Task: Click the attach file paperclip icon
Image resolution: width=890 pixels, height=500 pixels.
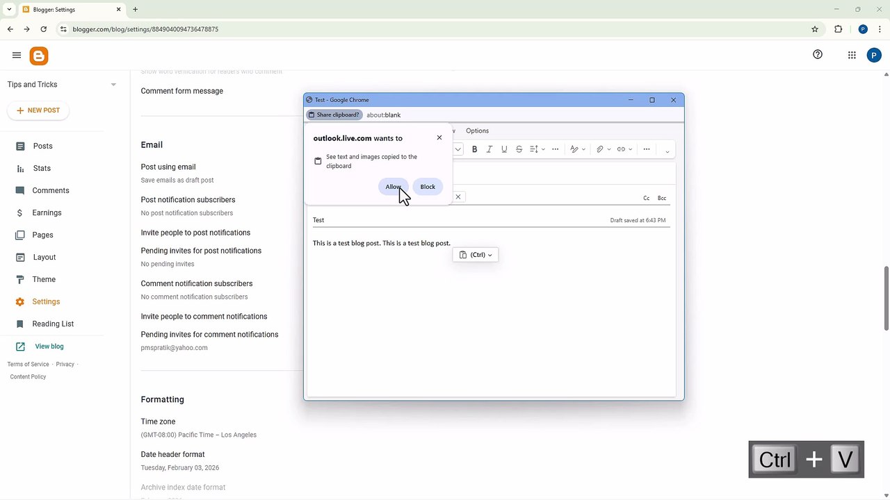Action: (x=599, y=149)
